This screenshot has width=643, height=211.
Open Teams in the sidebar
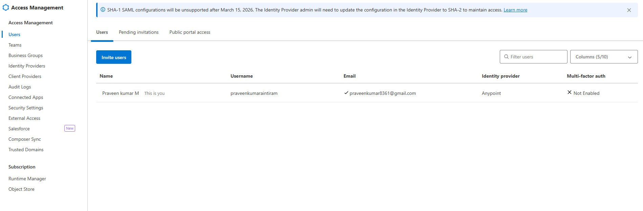pos(15,45)
